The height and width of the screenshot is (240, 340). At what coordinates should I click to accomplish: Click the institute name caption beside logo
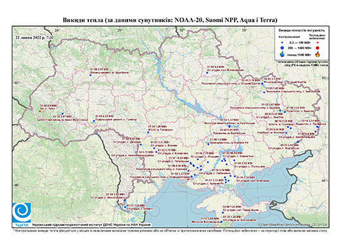click(91, 224)
